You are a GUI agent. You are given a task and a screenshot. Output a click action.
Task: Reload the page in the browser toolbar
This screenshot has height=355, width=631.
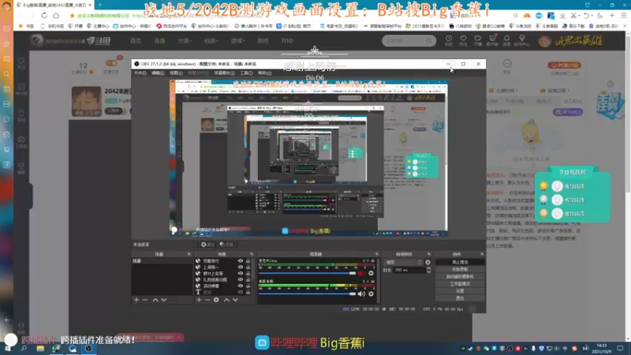coord(44,16)
